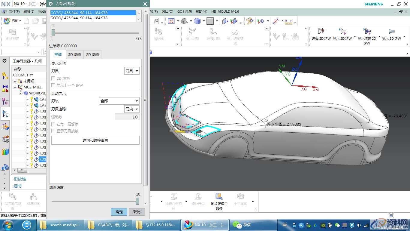Click the Display Tool Path (显示刀轨) icon
The width and height of the screenshot is (410, 231).
[192, 31]
